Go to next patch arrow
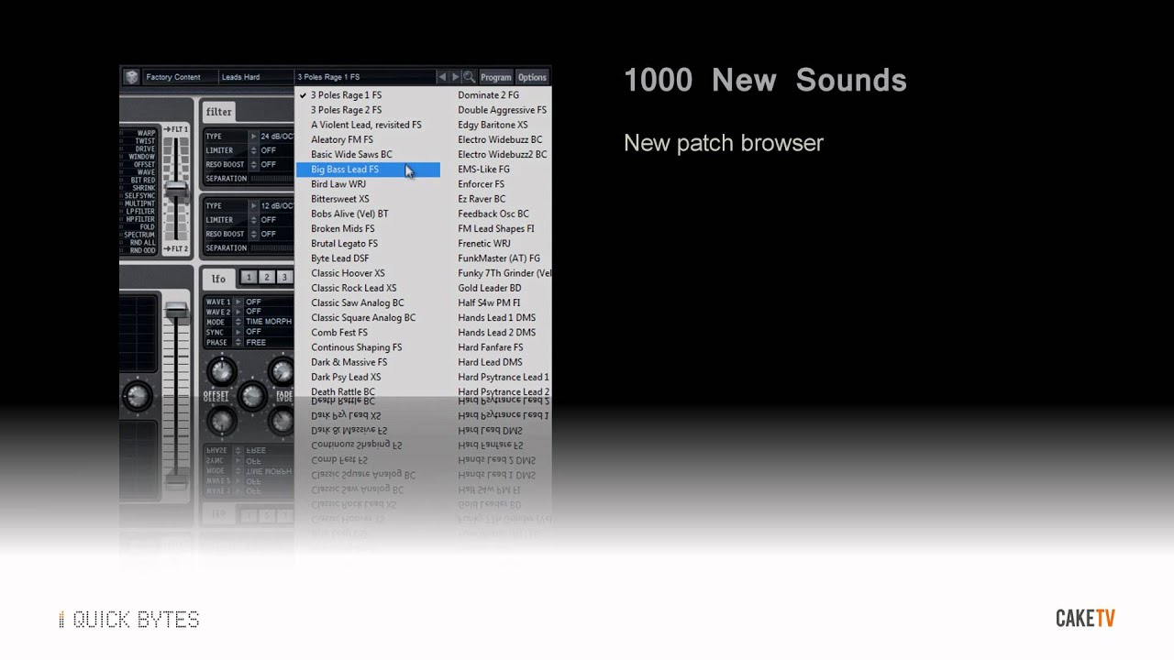Screen dimensions: 1174x660 pyautogui.click(x=455, y=77)
